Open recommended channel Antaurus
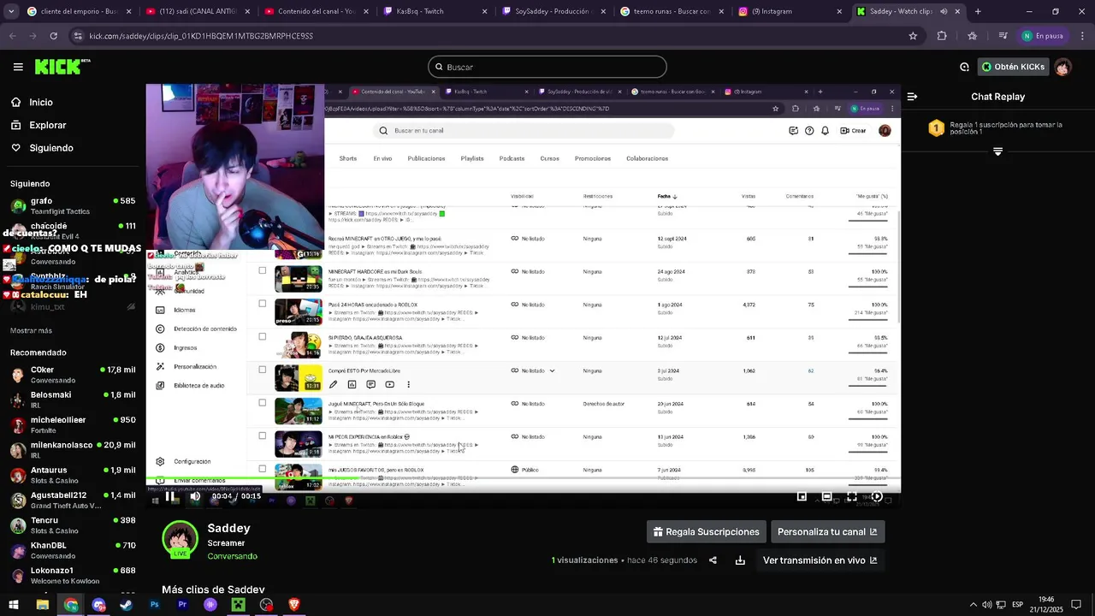The image size is (1095, 616). coord(73,475)
